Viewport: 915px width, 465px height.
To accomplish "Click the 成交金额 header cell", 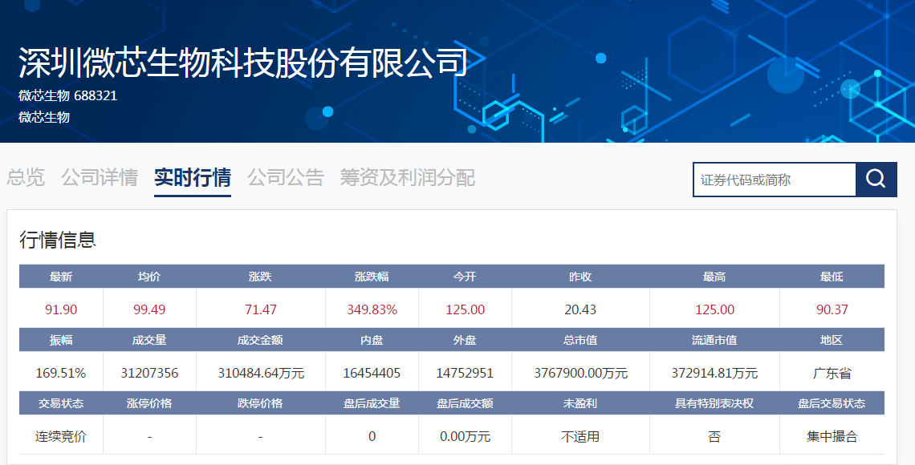I will [260, 340].
